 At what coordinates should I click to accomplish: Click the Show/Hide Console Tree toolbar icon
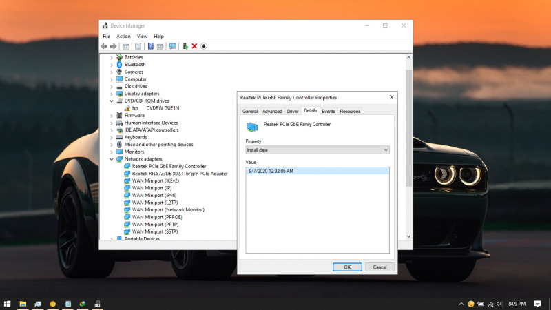tap(125, 46)
